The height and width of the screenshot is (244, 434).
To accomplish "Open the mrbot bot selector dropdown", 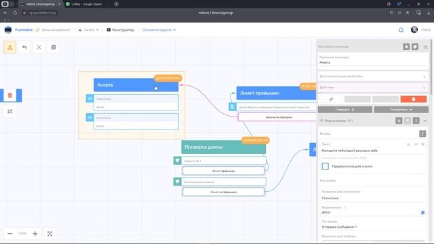I will coord(89,30).
